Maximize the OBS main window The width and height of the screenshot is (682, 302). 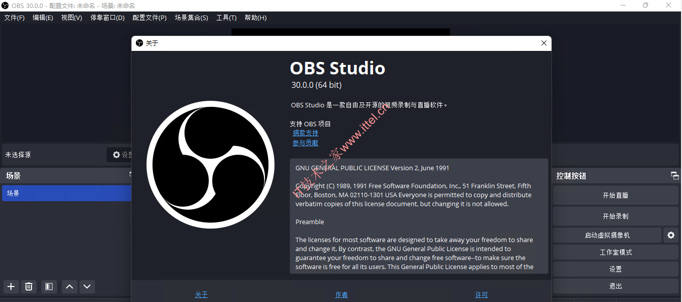click(x=645, y=5)
